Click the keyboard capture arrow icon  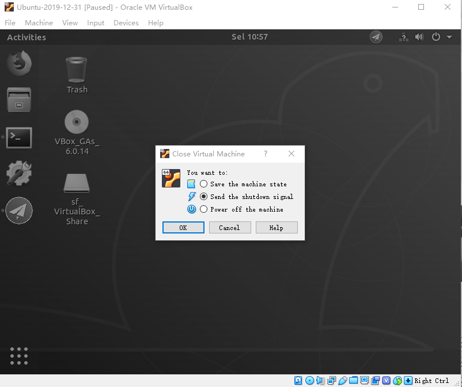408,380
